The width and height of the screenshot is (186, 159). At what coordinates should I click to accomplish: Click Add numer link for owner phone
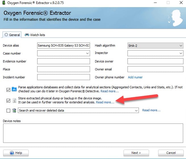click(135, 77)
